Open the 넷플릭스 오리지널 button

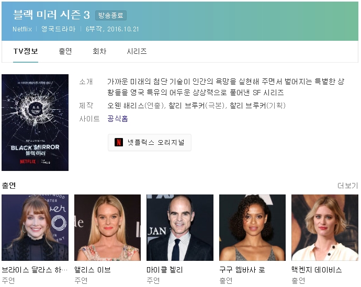[x=150, y=143]
